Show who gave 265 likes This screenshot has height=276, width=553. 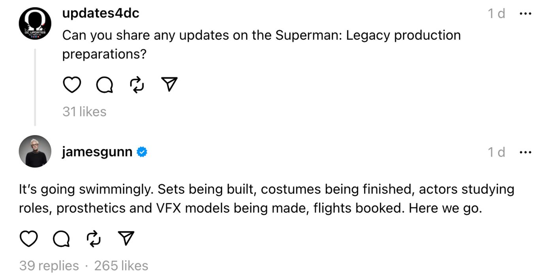(121, 265)
